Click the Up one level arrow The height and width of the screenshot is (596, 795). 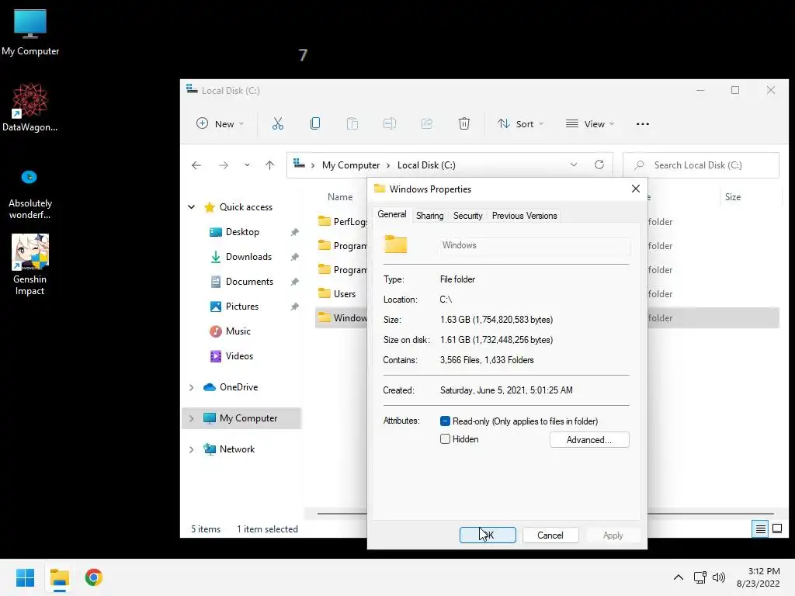click(269, 165)
